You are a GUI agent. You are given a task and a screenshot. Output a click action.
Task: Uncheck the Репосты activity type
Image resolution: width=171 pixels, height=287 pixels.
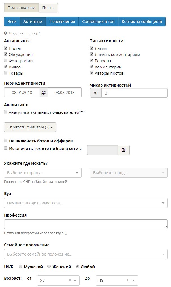tap(92, 61)
